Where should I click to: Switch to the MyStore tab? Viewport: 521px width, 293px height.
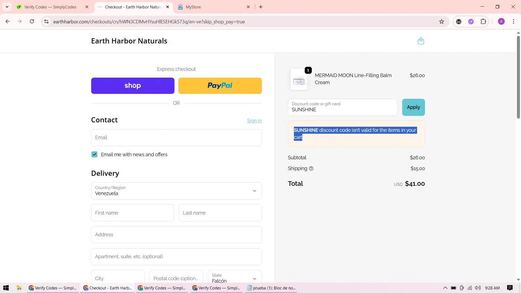click(x=193, y=7)
